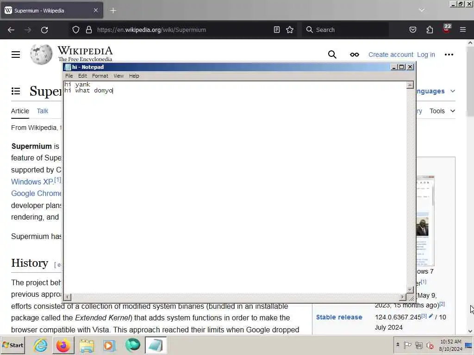Screen dimensions: 474x355
Task: Click the Firefox address bar URL
Action: tap(151, 30)
